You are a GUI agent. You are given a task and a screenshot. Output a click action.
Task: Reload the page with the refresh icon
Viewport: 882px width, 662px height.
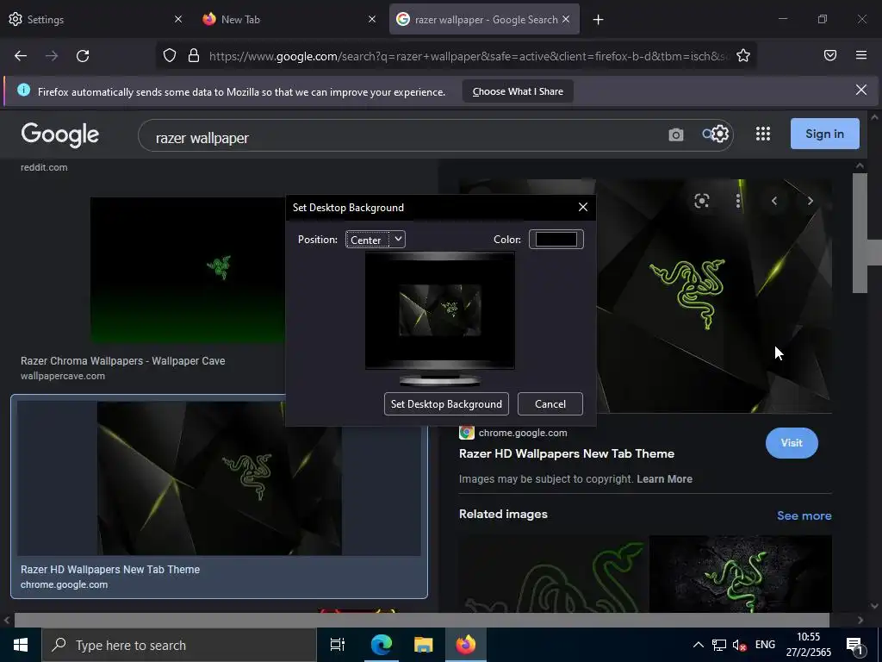click(x=83, y=56)
